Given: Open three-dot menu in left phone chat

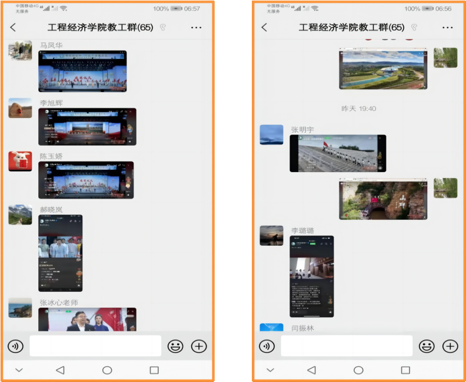Looking at the screenshot, I should [196, 28].
